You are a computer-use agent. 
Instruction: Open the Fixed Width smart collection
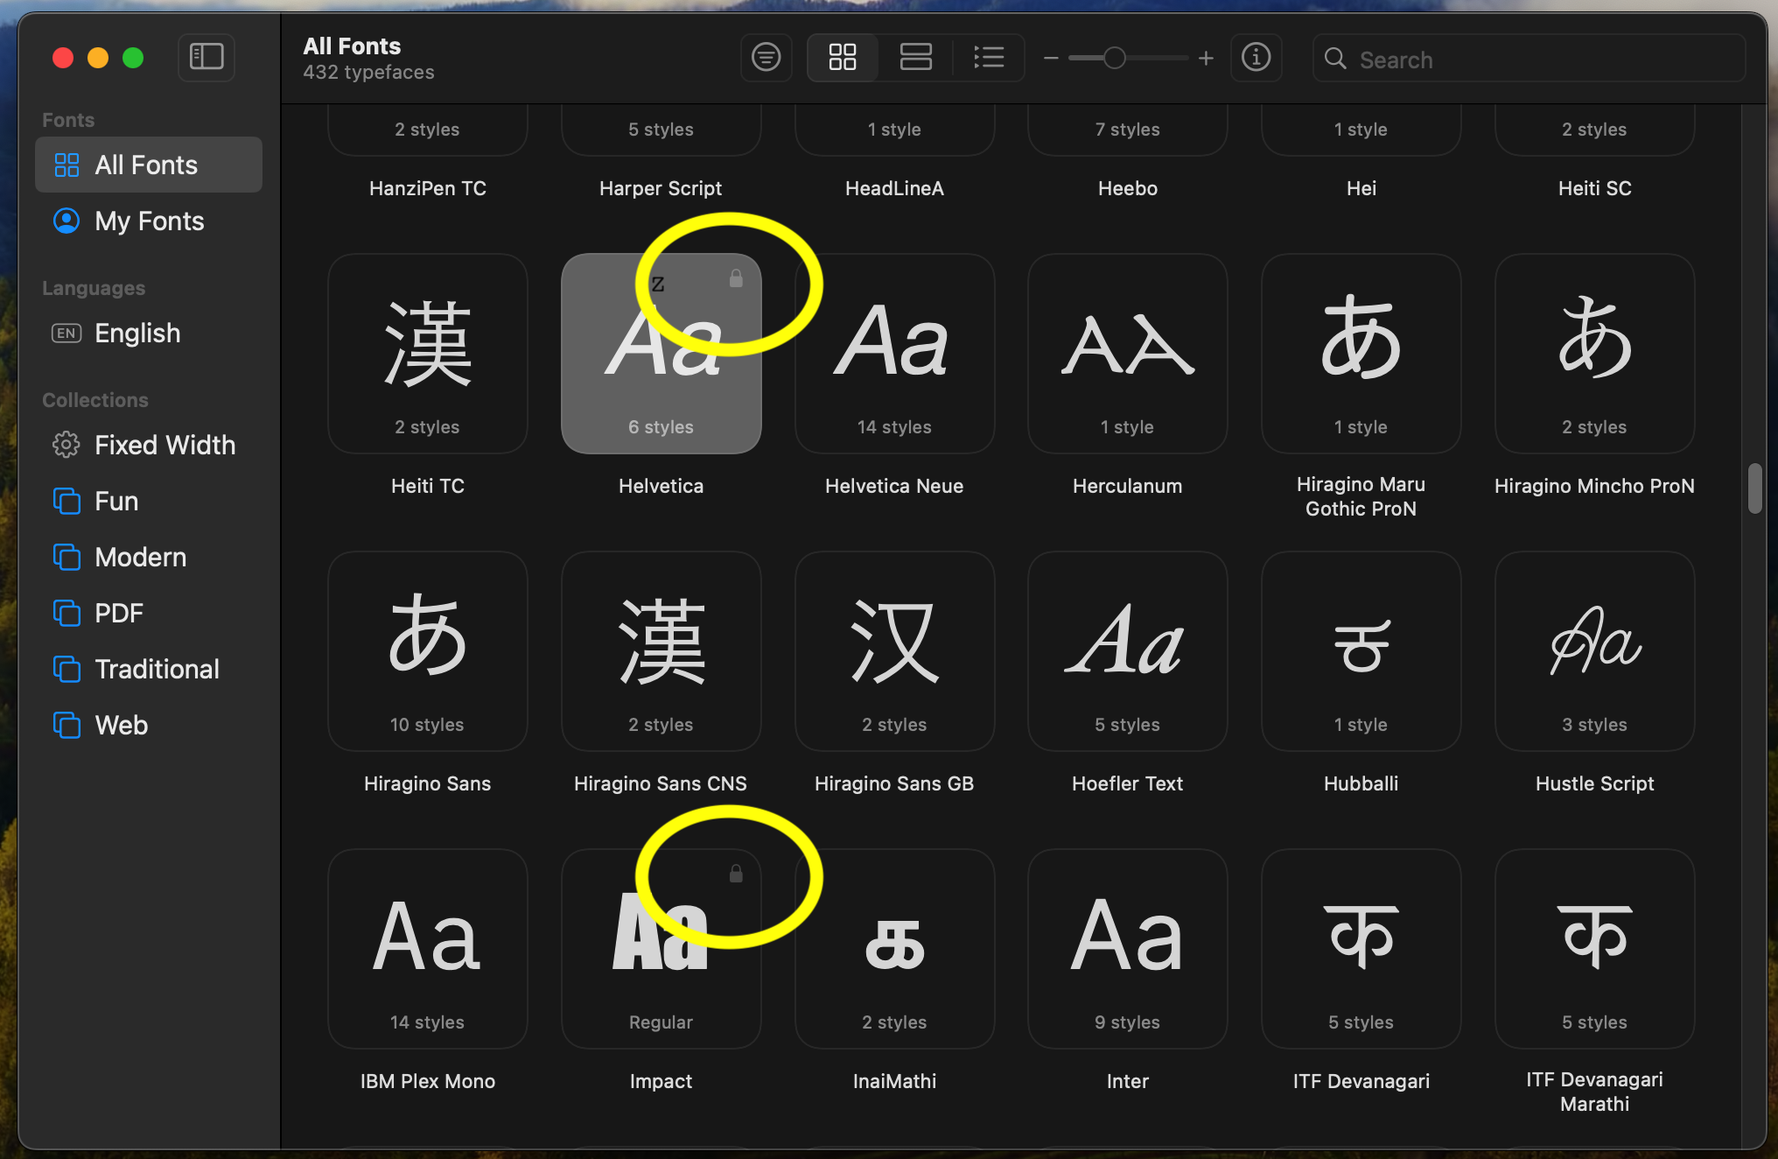164,445
